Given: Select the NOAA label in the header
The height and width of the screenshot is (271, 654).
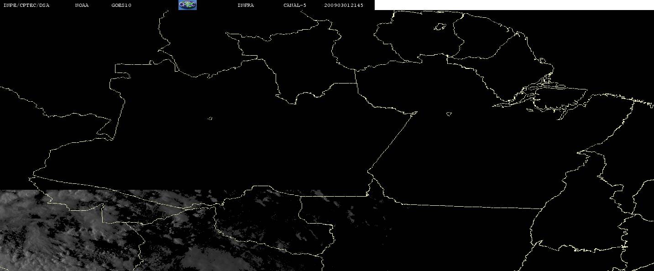Looking at the screenshot, I should click(82, 5).
